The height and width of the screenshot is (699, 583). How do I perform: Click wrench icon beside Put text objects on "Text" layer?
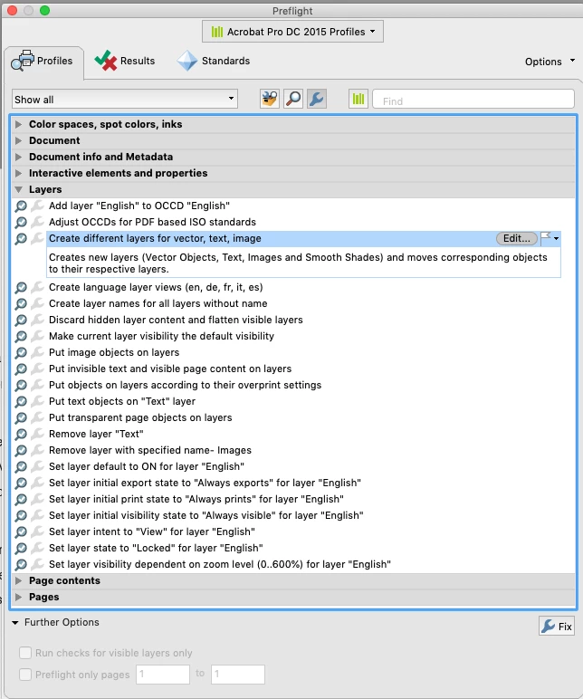38,401
